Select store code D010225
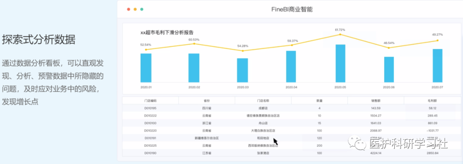Image resolution: width=463 pixels, height=164 pixels. click(150, 146)
